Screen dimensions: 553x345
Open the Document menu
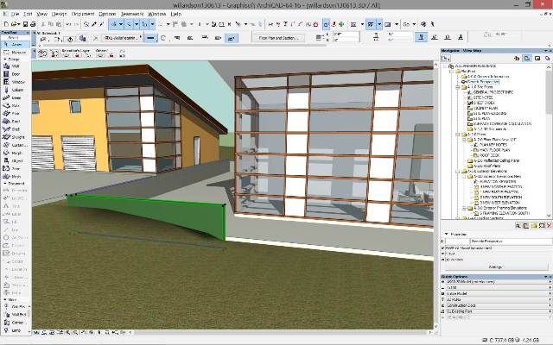coord(83,14)
